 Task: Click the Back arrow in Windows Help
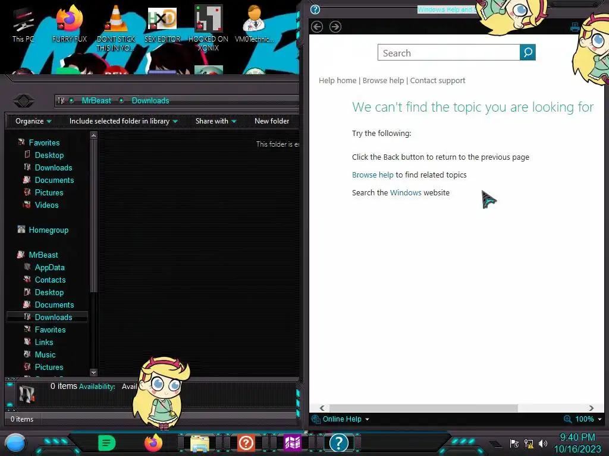(x=317, y=27)
